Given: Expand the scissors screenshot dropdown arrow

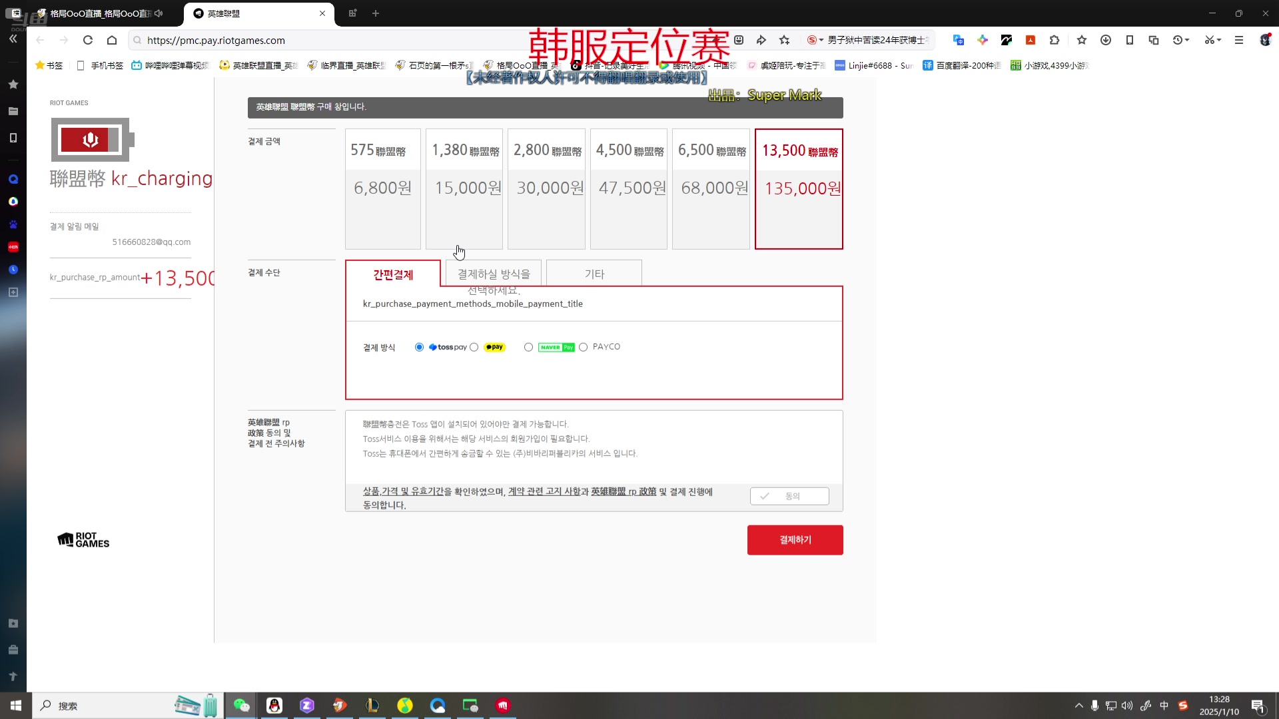Looking at the screenshot, I should point(1219,40).
